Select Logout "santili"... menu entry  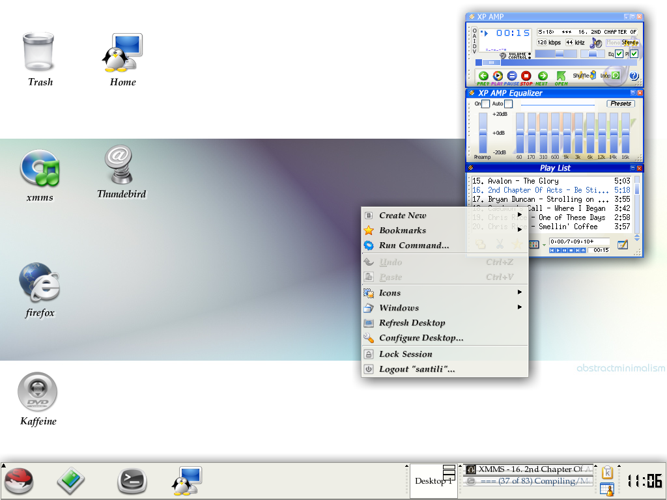(444, 369)
